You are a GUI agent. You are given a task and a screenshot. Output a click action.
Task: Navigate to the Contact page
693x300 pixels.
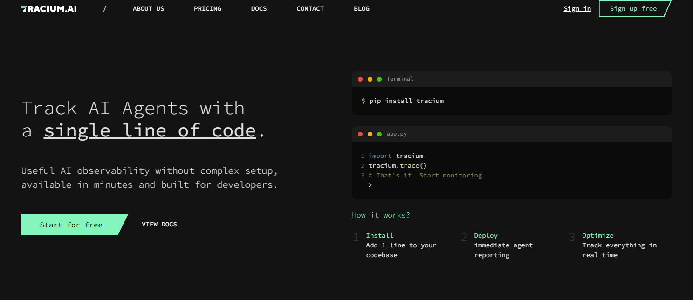click(310, 8)
